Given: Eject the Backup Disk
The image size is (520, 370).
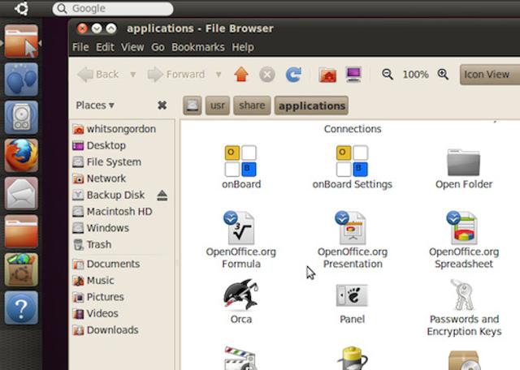Looking at the screenshot, I should click(x=162, y=195).
